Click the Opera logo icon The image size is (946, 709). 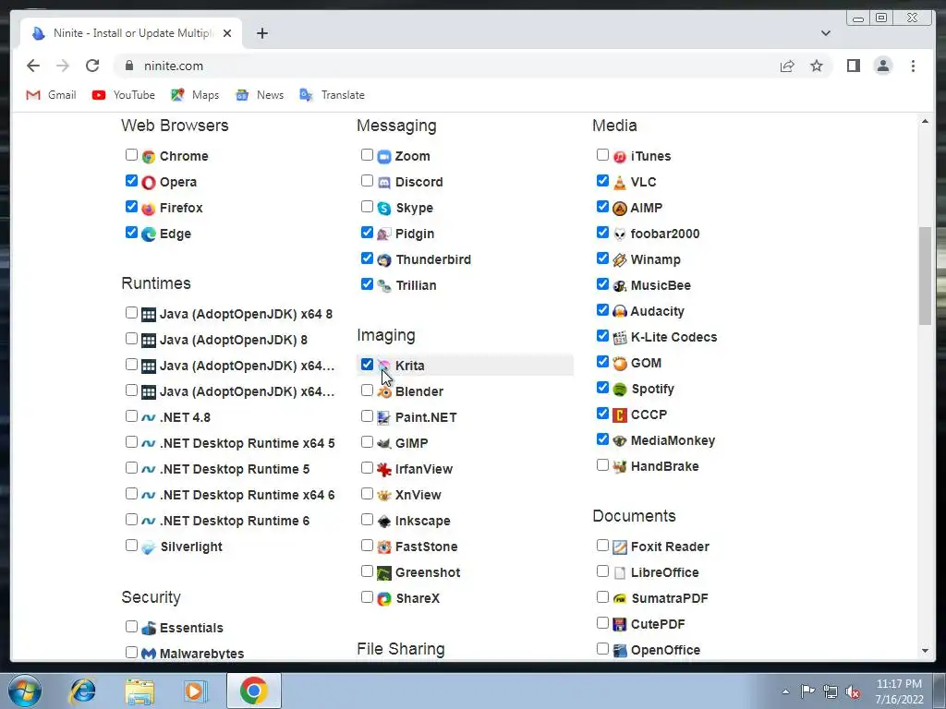coord(149,183)
